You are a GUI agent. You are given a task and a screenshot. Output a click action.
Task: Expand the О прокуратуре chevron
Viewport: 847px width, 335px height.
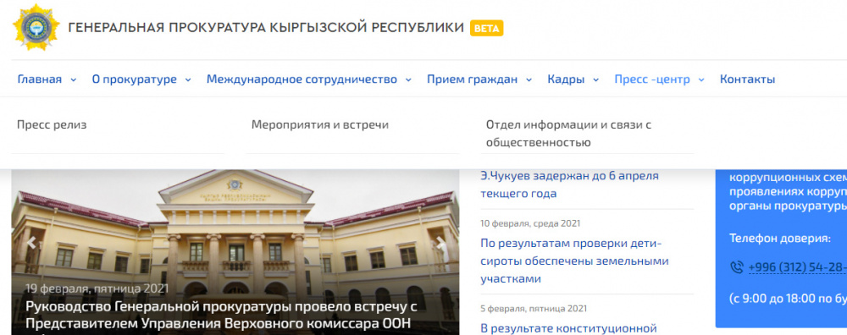click(x=188, y=80)
